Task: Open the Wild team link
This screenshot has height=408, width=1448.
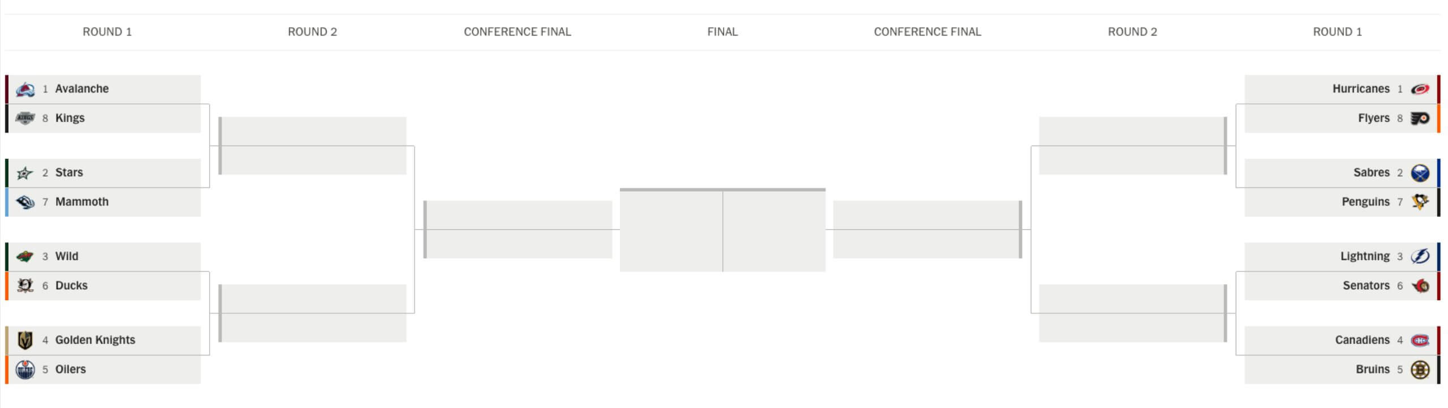Action: pos(67,256)
